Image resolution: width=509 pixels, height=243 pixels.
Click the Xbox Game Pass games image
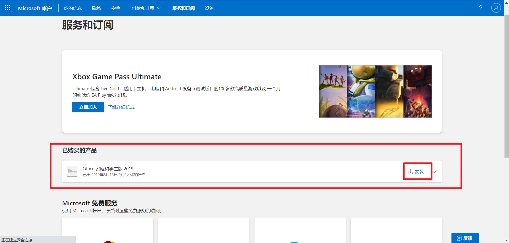coord(375,92)
